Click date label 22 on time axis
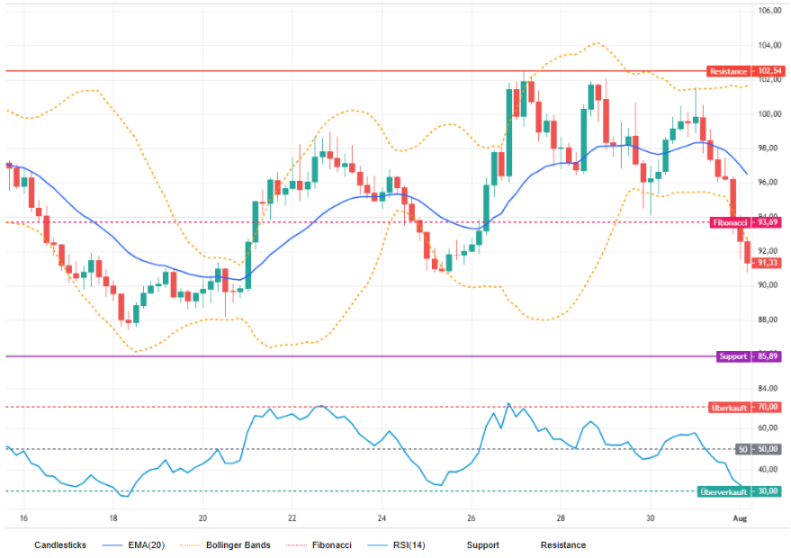Image resolution: width=791 pixels, height=558 pixels. [x=292, y=518]
